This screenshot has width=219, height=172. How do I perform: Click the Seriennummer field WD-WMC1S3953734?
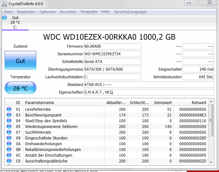click(113, 54)
